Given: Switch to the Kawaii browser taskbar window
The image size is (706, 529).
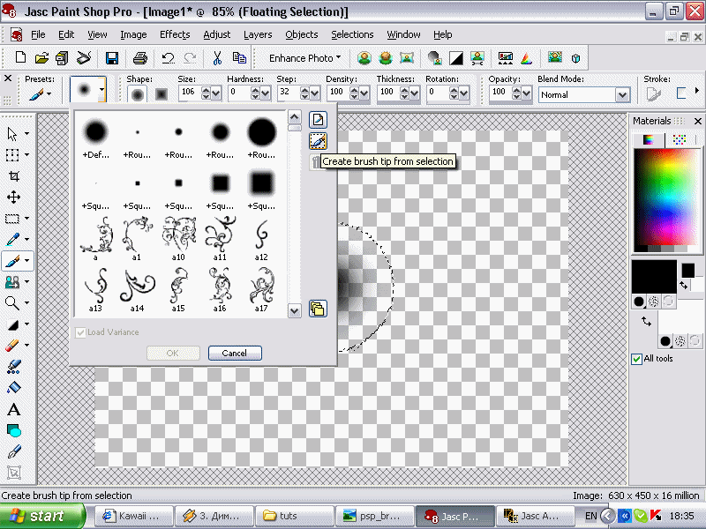Looking at the screenshot, I should (x=134, y=516).
